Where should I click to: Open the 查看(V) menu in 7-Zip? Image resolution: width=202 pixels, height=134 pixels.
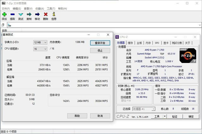[x=28, y=8]
